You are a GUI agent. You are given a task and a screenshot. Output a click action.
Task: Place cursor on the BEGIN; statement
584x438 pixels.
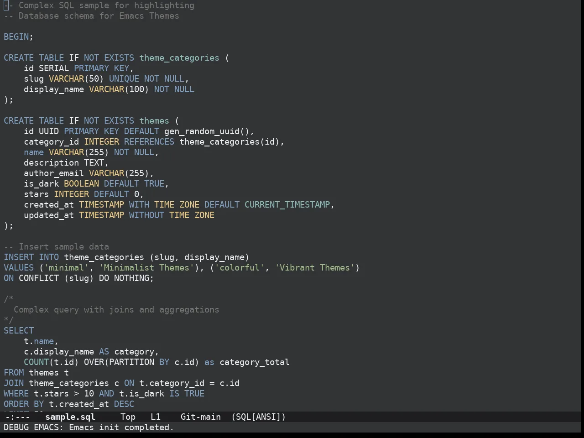(x=19, y=36)
